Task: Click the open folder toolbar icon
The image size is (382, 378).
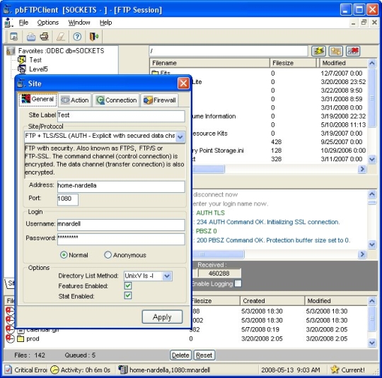Action: pyautogui.click(x=31, y=37)
